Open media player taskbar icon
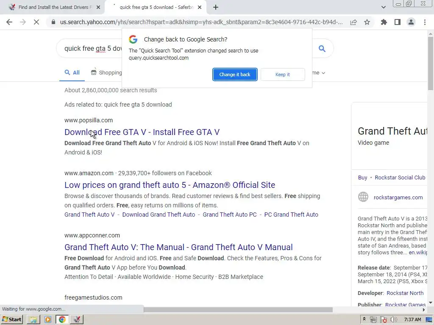Screen dimensions: 434x325 pyautogui.click(x=47, y=320)
